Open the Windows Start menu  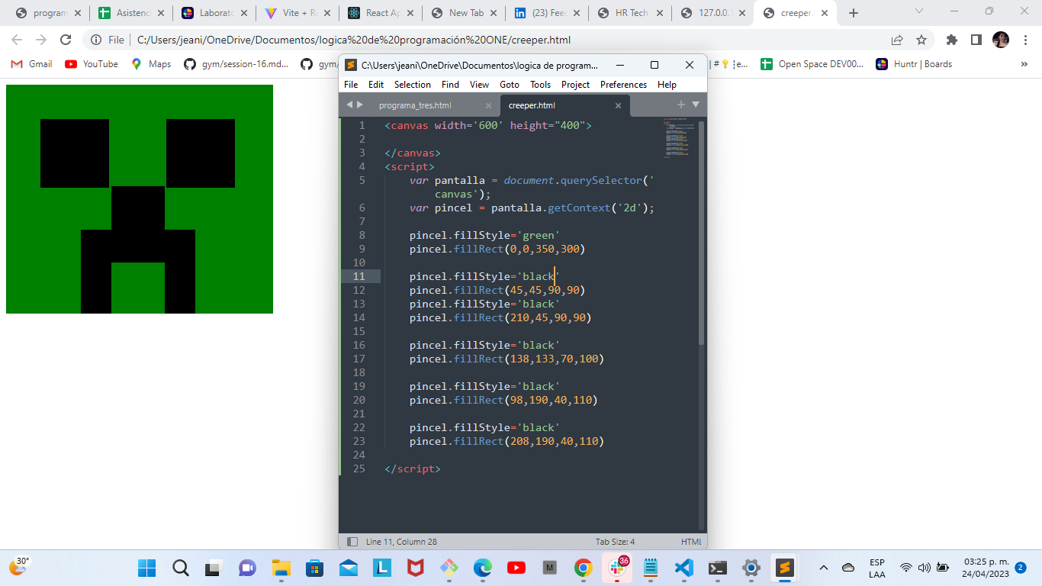[x=146, y=568]
